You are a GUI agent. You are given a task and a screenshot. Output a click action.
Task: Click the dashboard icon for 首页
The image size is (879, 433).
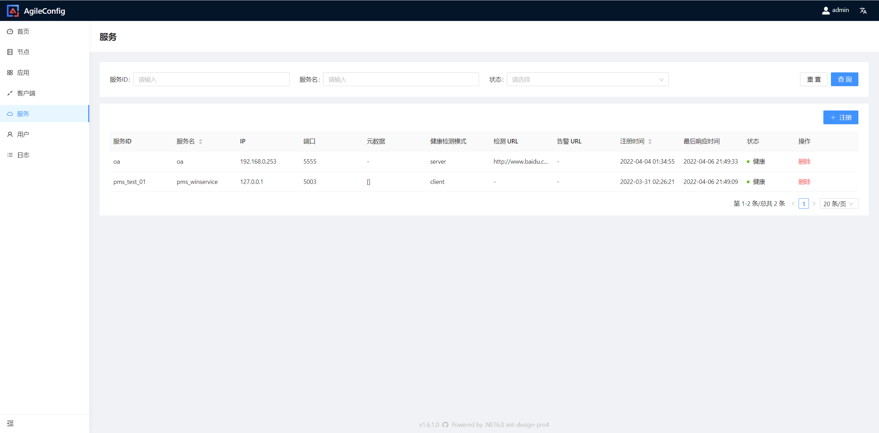(x=10, y=32)
